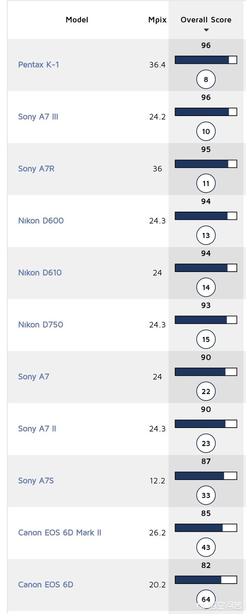Click the Sony A7 II score bar
Screen dimensions: 246x614
pyautogui.click(x=206, y=424)
